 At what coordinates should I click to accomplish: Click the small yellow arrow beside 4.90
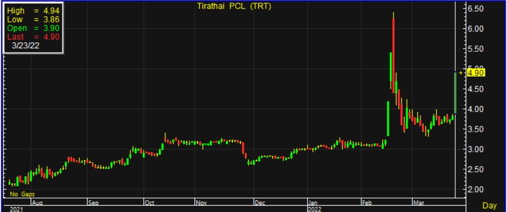461,73
